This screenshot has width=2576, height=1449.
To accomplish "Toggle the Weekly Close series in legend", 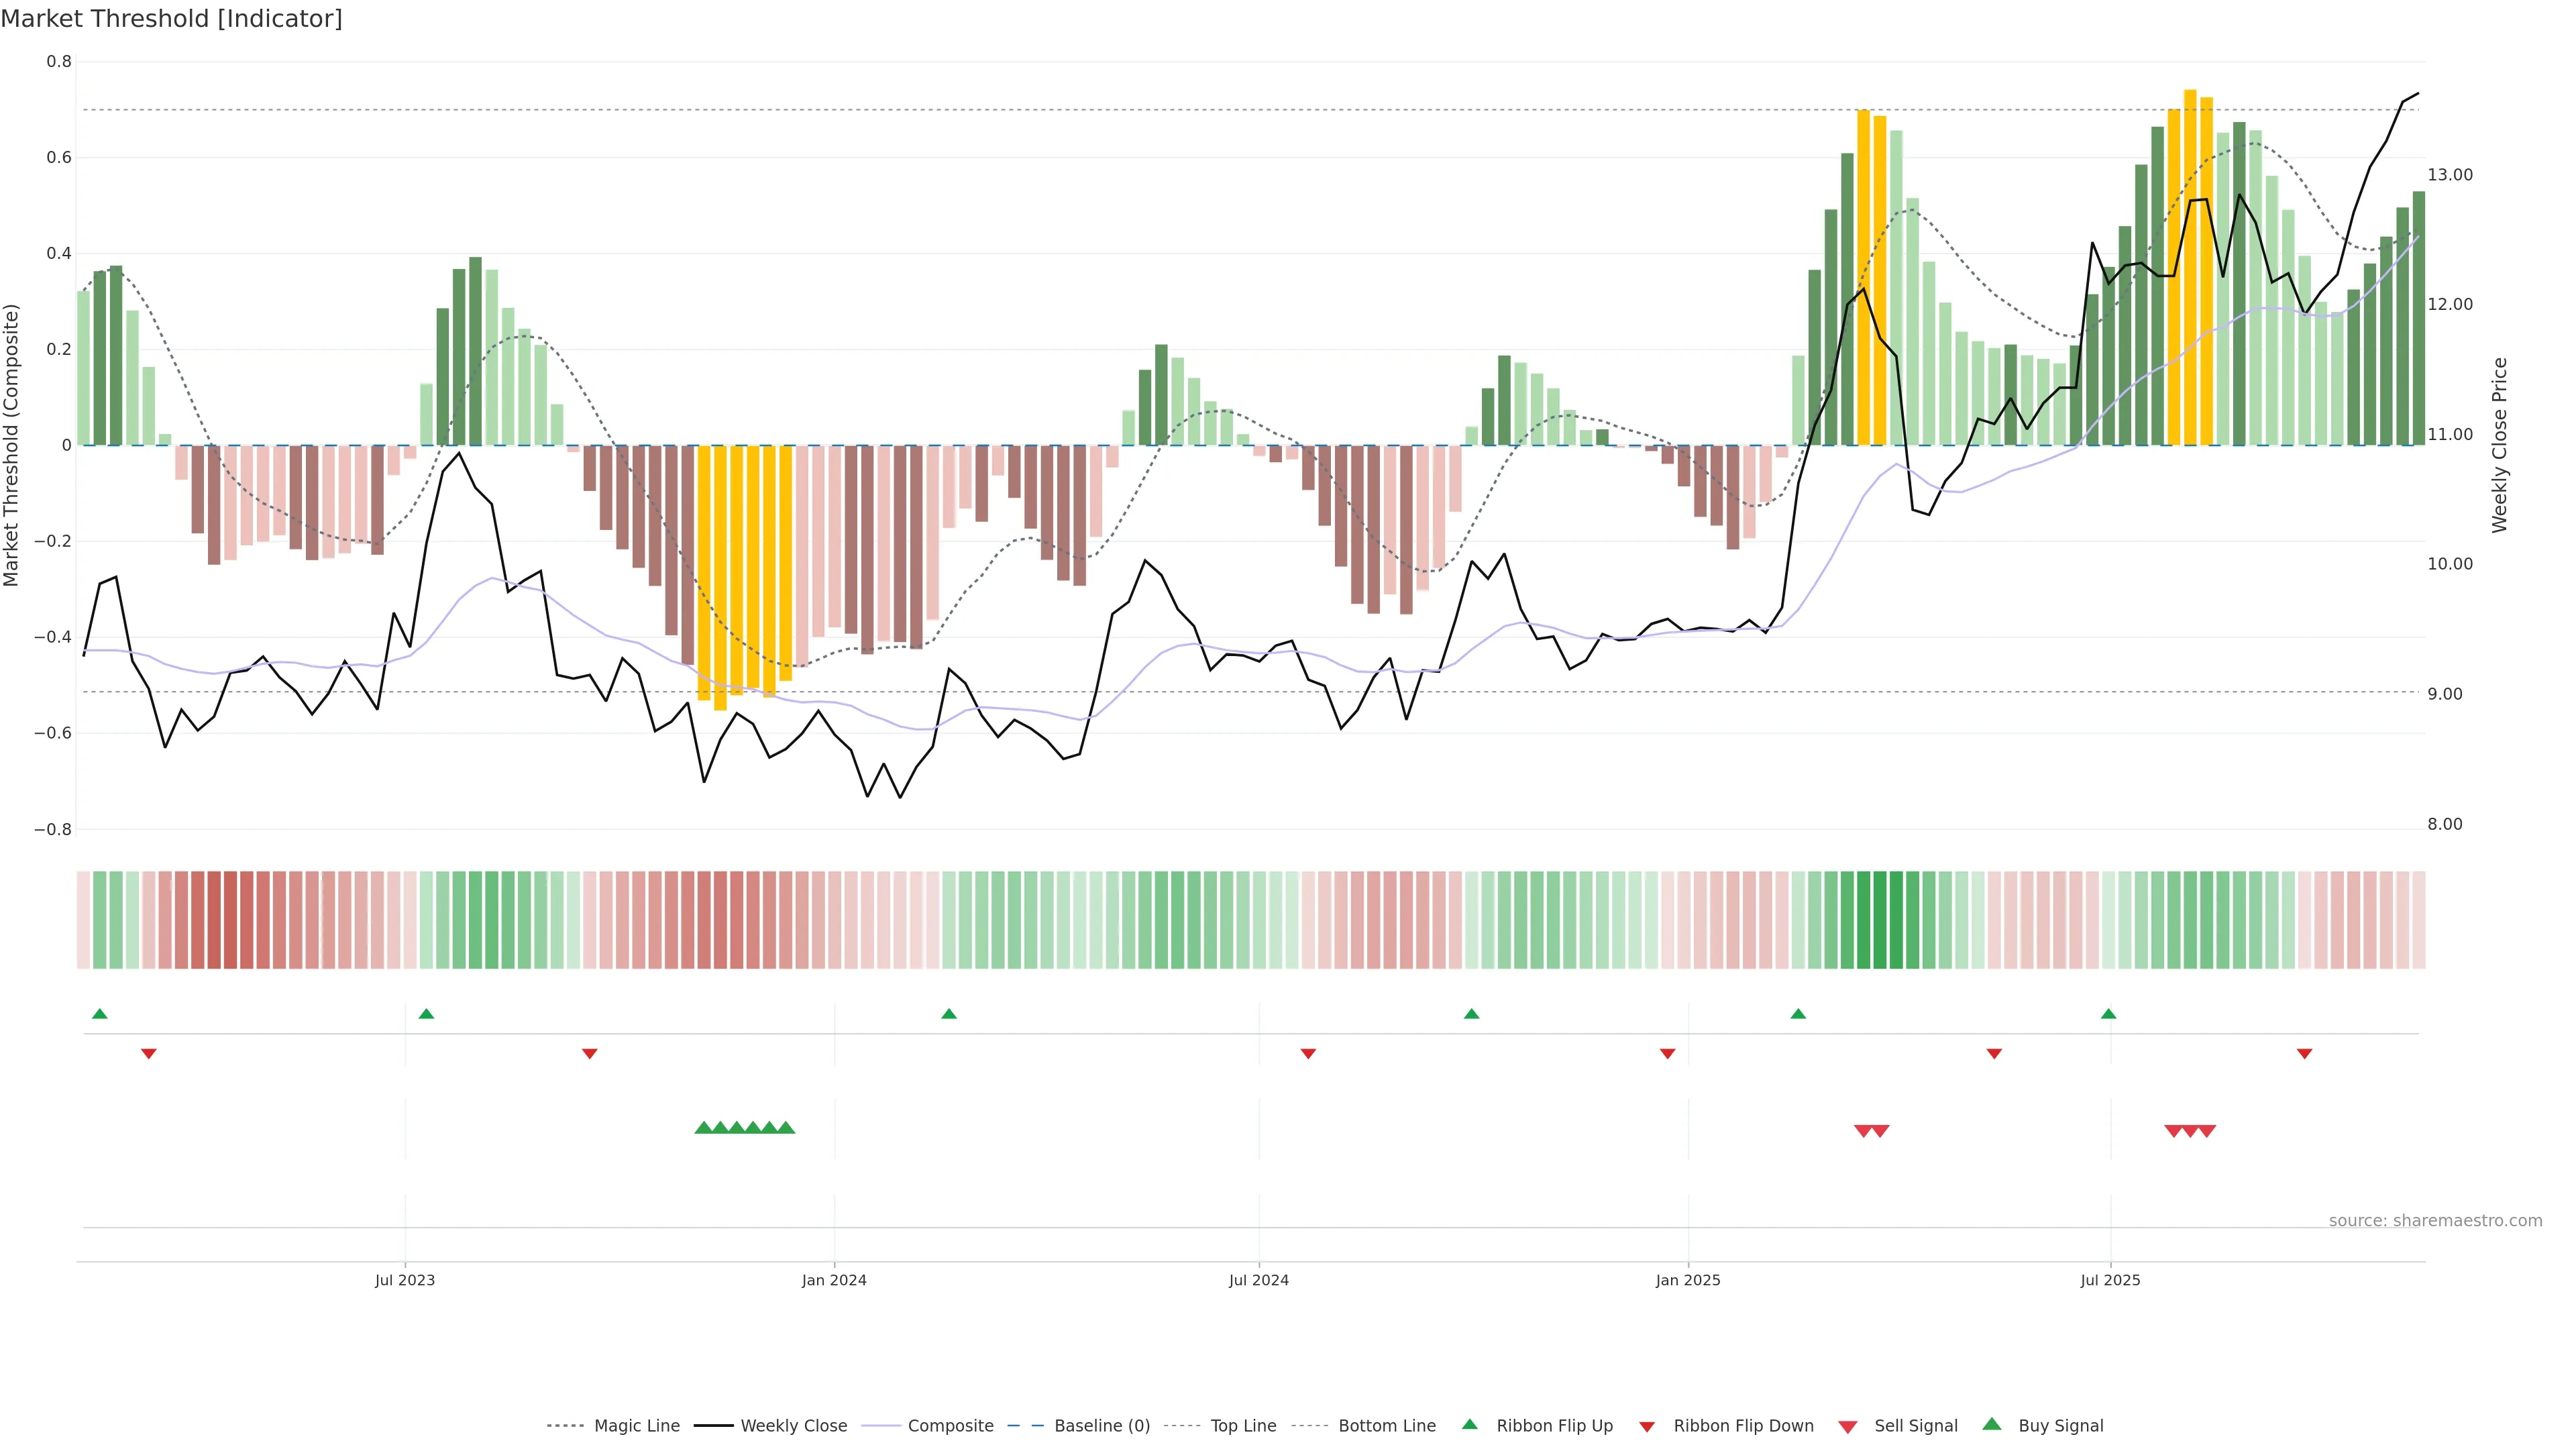I will [x=793, y=1426].
